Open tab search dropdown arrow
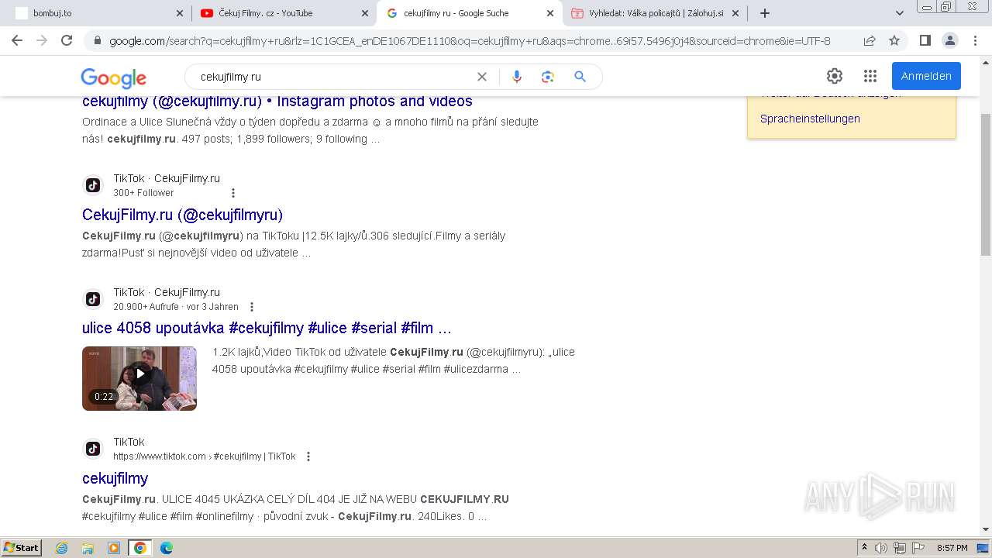This screenshot has width=992, height=558. (900, 13)
